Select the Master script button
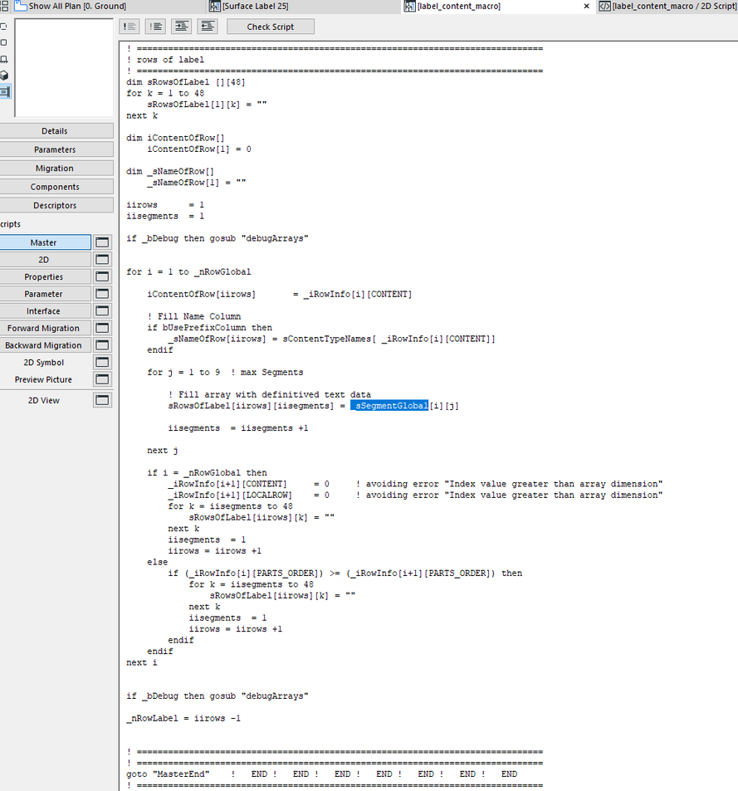 (x=44, y=242)
